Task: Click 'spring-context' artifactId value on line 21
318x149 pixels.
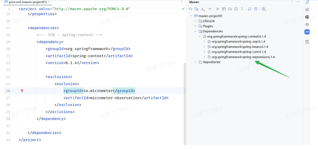Action: pyautogui.click(x=88, y=56)
